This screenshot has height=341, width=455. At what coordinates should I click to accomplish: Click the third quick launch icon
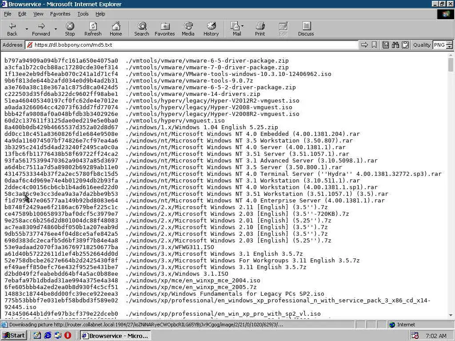(58, 336)
